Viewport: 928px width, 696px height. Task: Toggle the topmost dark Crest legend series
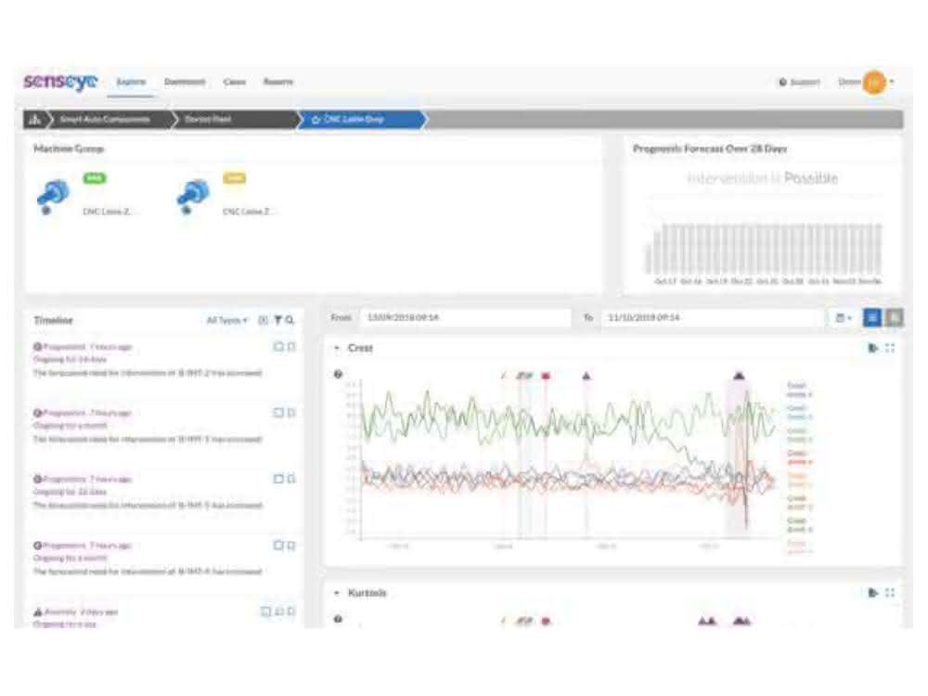[798, 390]
